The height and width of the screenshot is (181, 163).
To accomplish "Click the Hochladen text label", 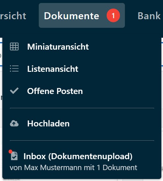I will [x=48, y=123].
